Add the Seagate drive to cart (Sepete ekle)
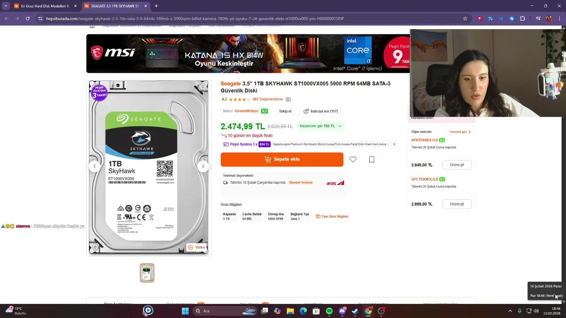Image resolution: width=566 pixels, height=318 pixels. click(x=282, y=159)
